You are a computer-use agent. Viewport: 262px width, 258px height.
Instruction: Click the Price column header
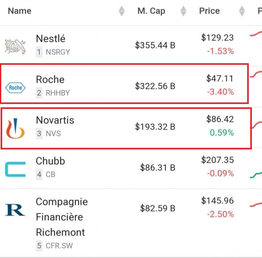[209, 11]
